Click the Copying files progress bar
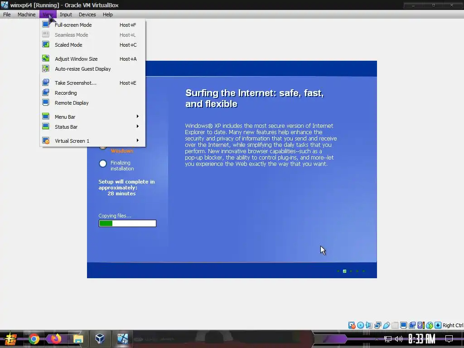 tap(127, 223)
